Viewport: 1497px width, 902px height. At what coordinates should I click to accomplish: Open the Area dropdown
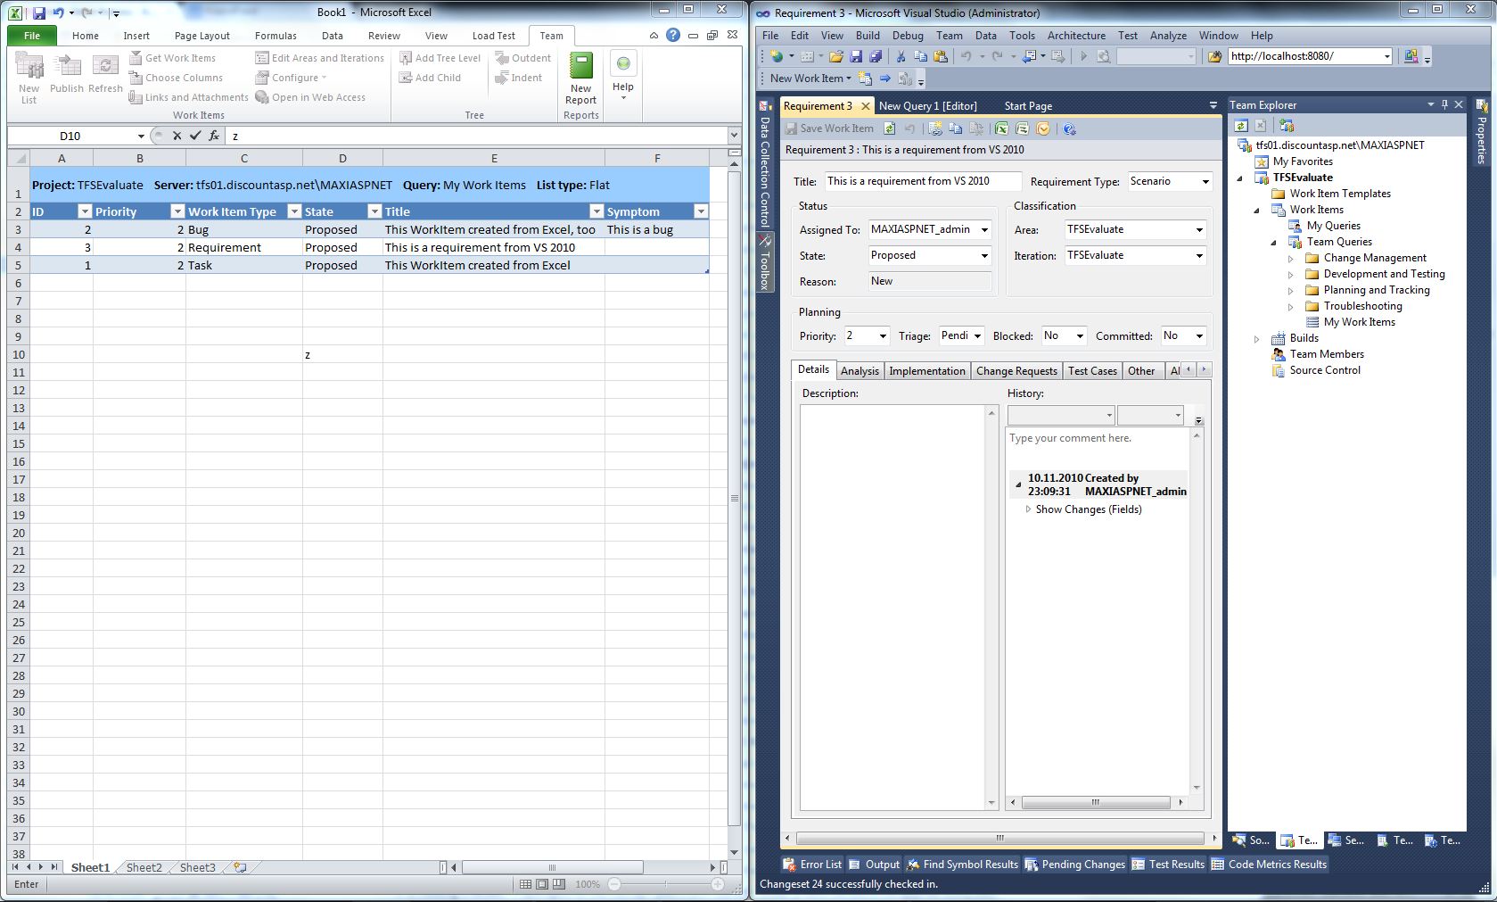click(x=1199, y=230)
